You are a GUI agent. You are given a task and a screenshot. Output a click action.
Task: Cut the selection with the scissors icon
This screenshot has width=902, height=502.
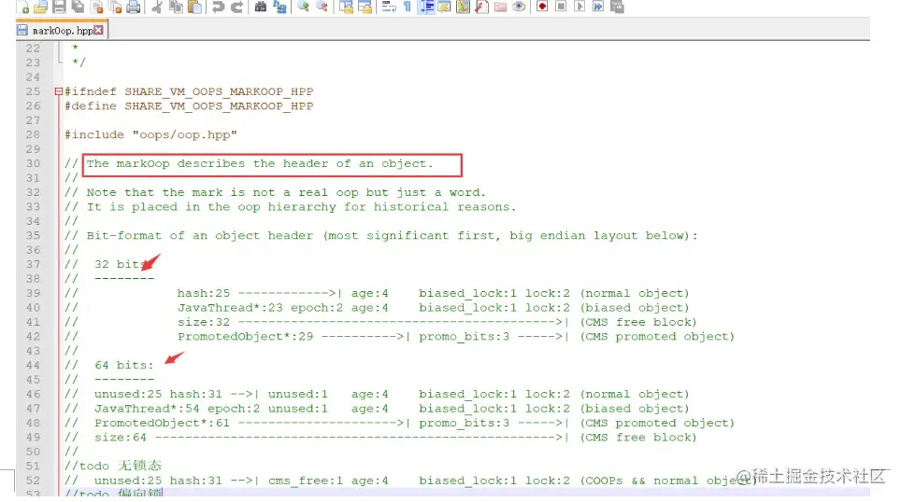[156, 7]
